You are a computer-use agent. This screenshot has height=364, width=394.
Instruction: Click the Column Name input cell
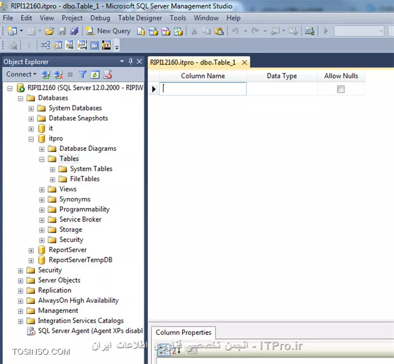pyautogui.click(x=203, y=89)
